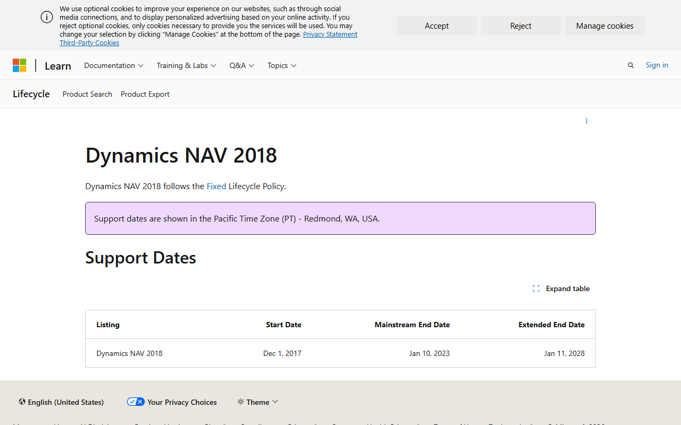Select the Jan 10, 2023 cell
This screenshot has width=681, height=425.
coord(430,353)
